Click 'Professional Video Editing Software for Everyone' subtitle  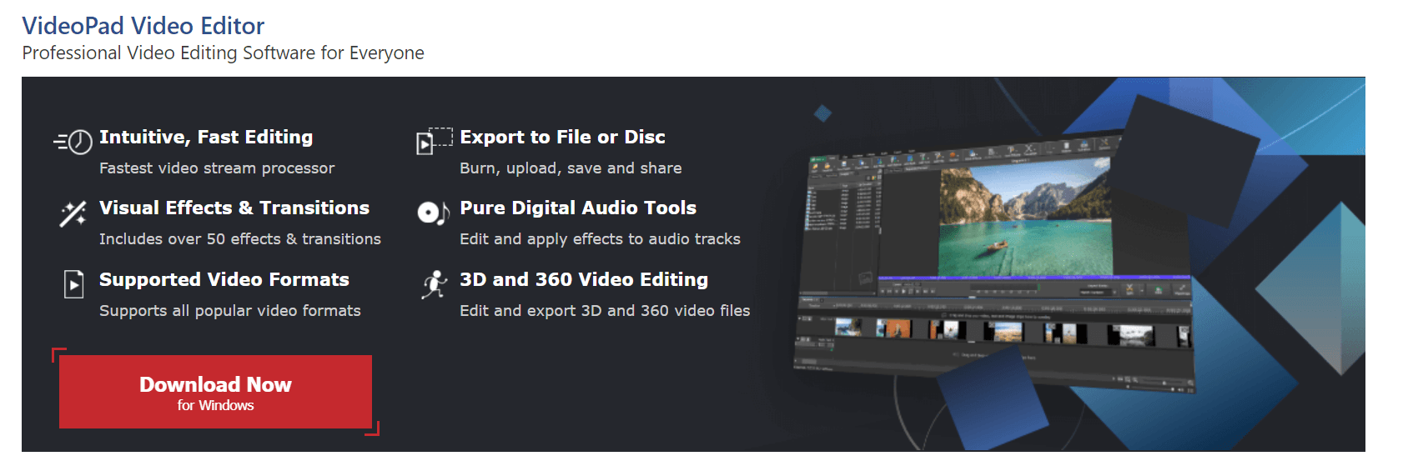click(224, 53)
